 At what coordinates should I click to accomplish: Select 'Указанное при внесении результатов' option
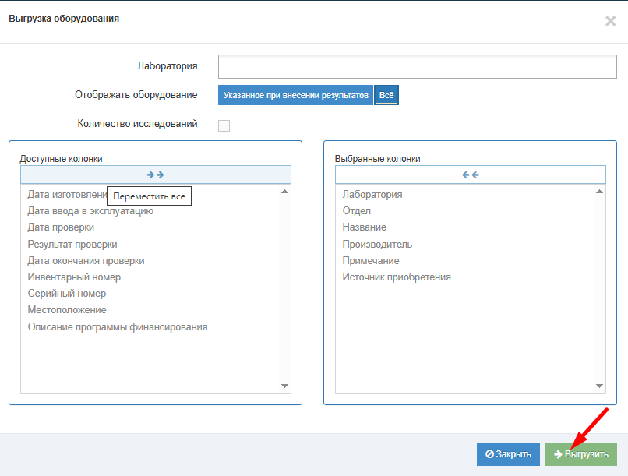tap(295, 95)
